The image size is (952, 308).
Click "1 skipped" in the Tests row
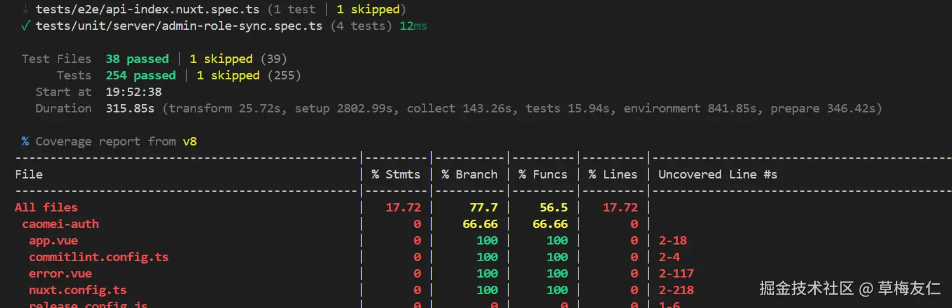pyautogui.click(x=228, y=76)
